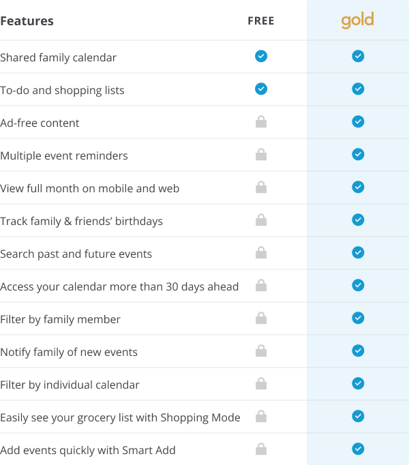Click lock for Shopping Mode grocery list

261,417
